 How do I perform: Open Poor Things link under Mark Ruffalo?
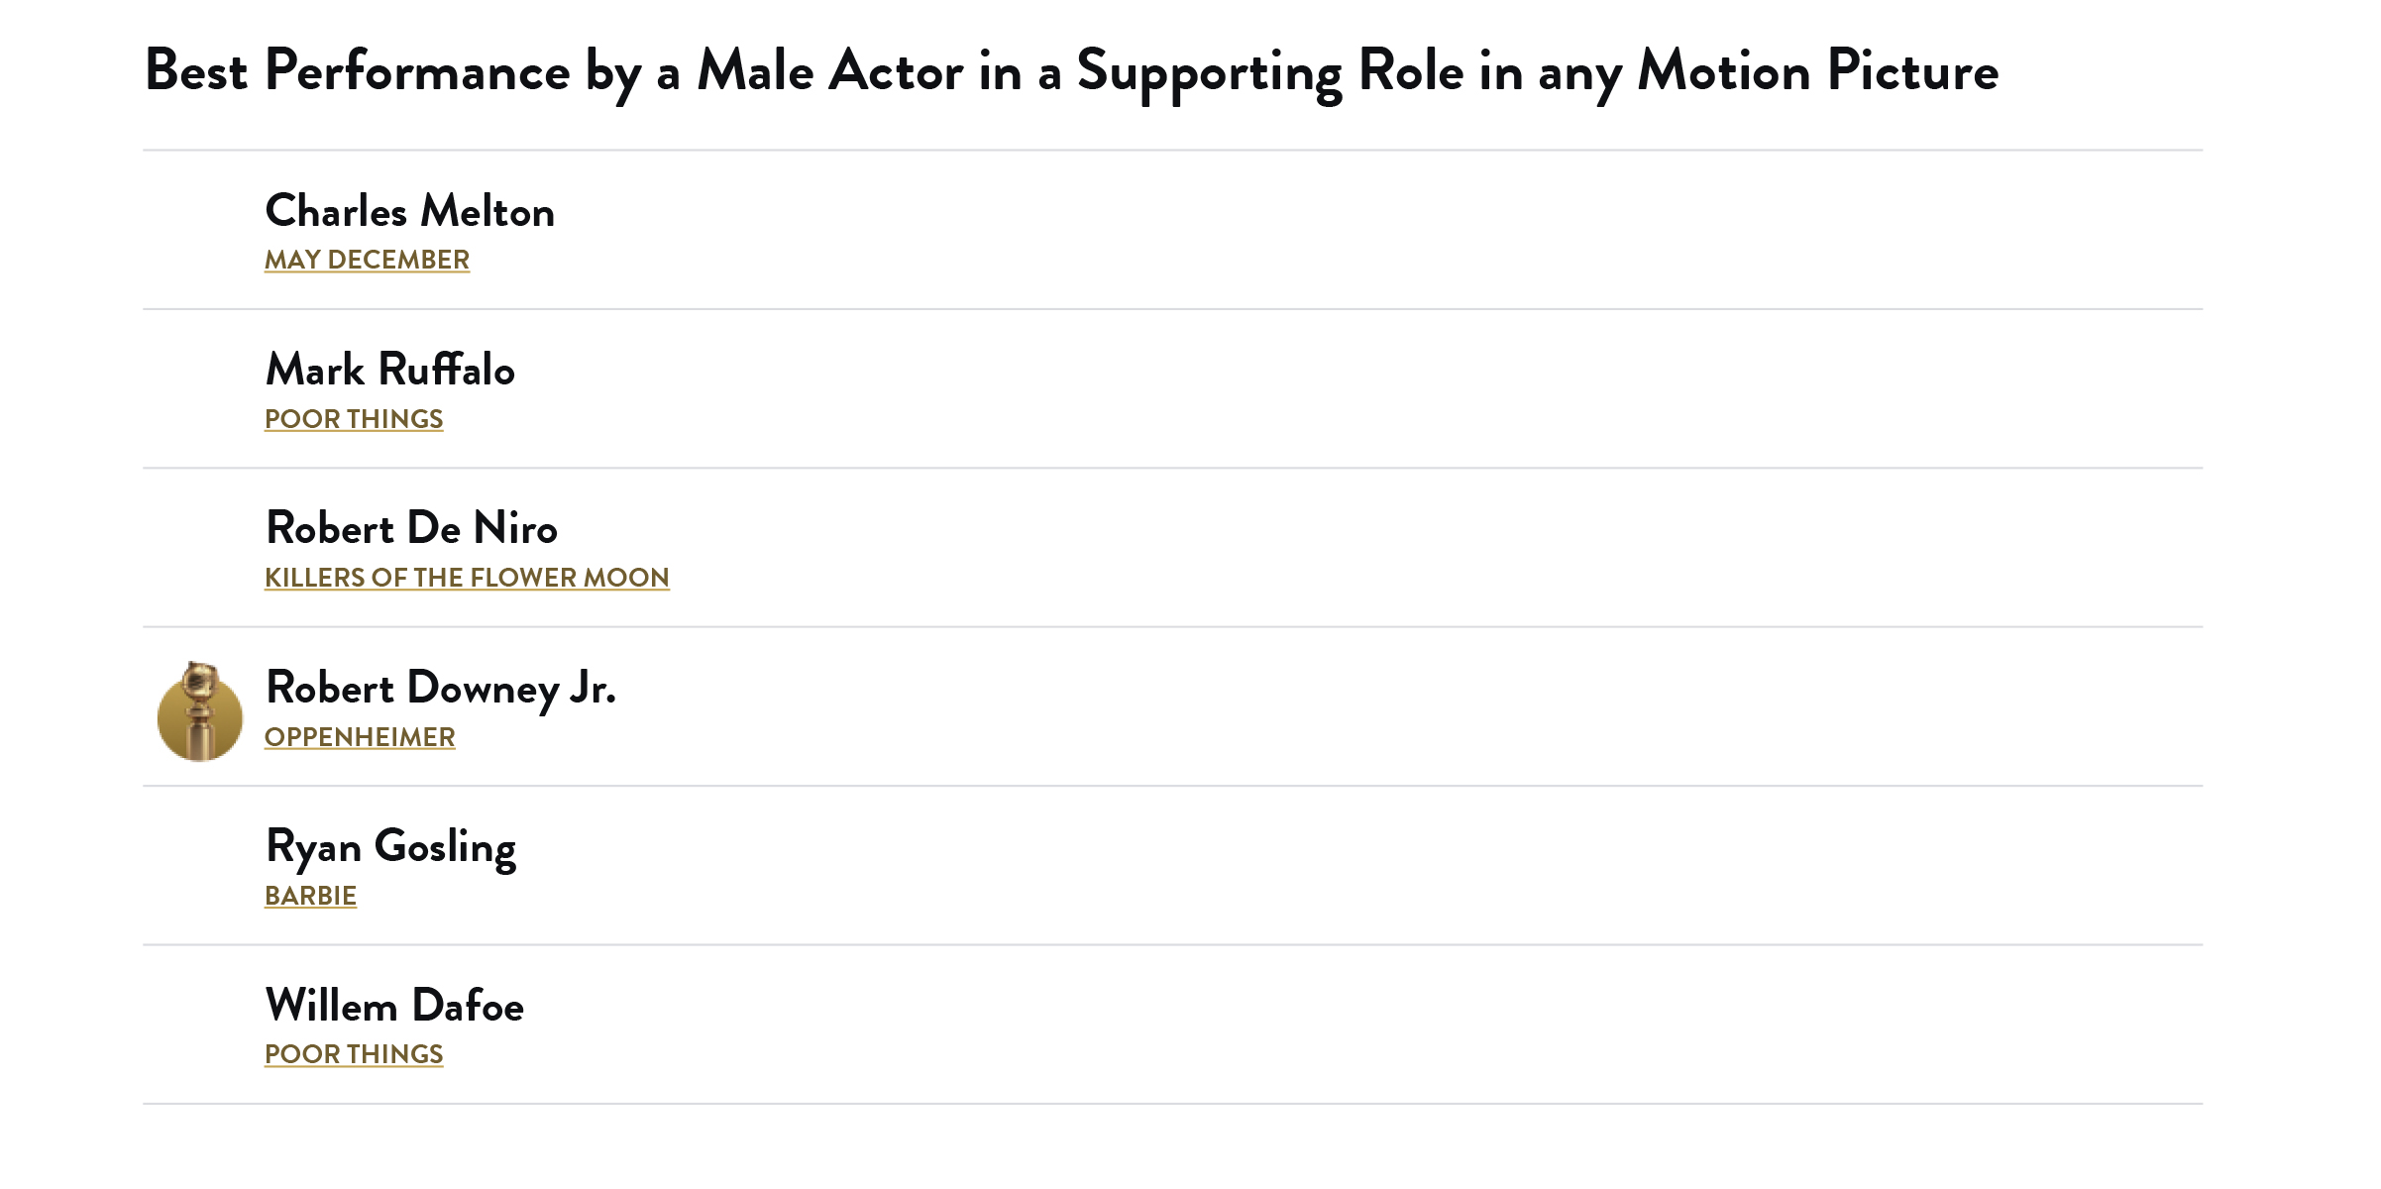(354, 419)
